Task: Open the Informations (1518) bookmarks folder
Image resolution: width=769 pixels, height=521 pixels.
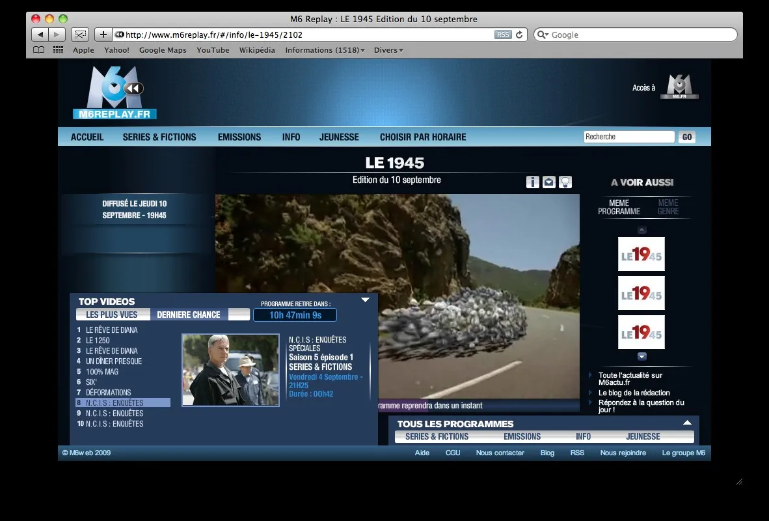Action: pos(325,50)
